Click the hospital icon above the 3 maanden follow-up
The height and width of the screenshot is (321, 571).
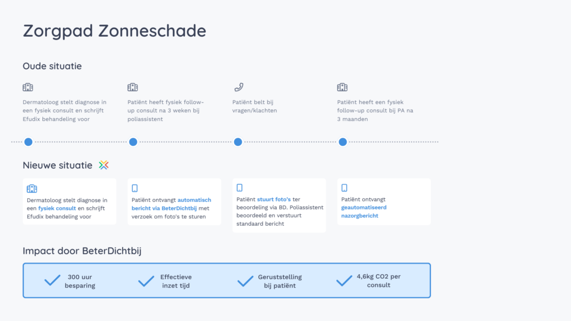point(342,87)
